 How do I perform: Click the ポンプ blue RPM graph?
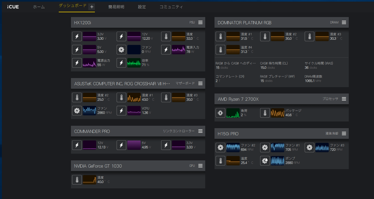(278, 161)
